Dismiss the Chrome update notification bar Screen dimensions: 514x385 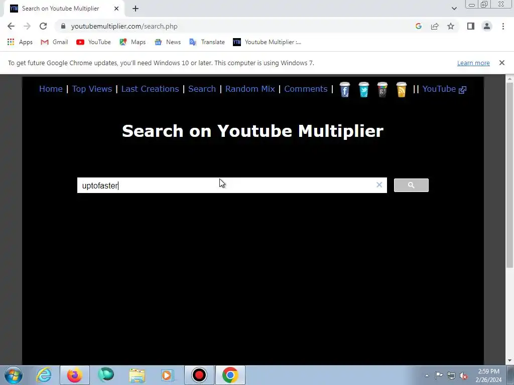pos(501,63)
